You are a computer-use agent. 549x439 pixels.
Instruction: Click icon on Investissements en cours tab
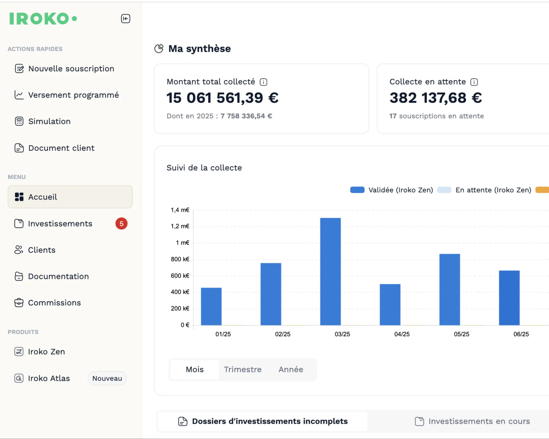419,422
